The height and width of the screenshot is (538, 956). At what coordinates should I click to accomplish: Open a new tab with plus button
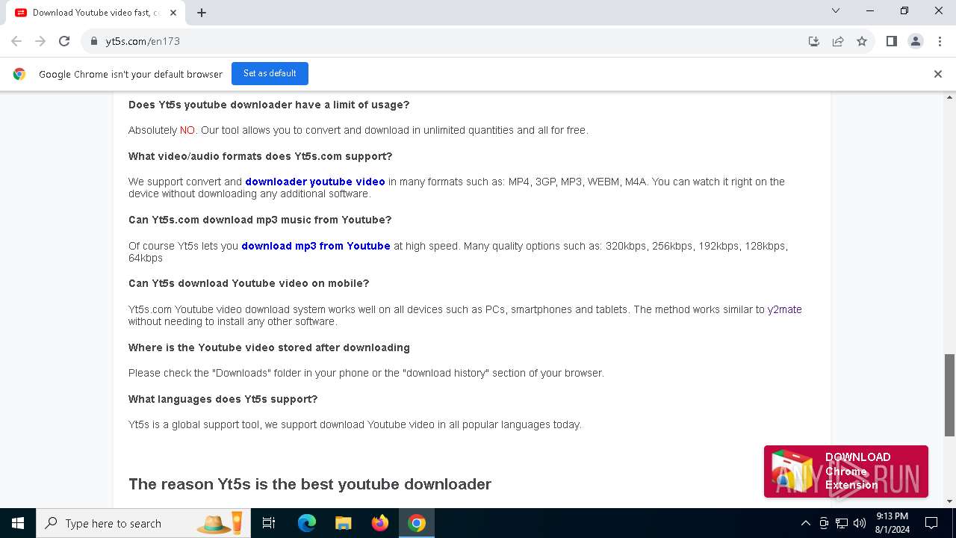[x=202, y=12]
